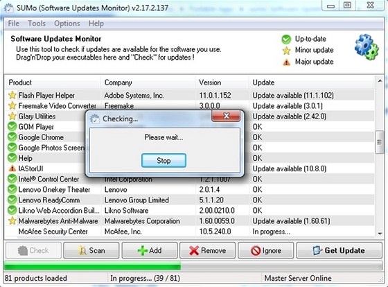This screenshot has width=388, height=287.
Task: Click the Minor update star legend icon
Action: [286, 51]
